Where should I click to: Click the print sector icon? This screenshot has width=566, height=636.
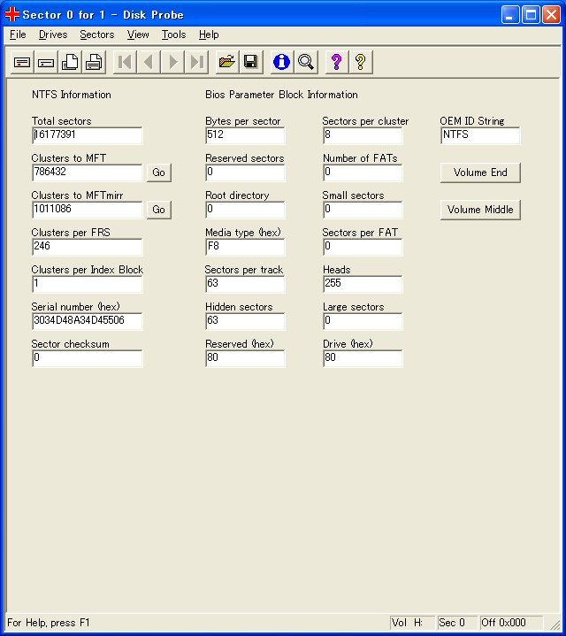click(94, 63)
